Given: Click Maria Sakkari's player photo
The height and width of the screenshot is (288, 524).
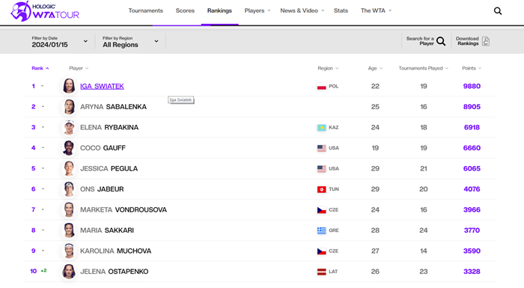Looking at the screenshot, I should point(69,230).
